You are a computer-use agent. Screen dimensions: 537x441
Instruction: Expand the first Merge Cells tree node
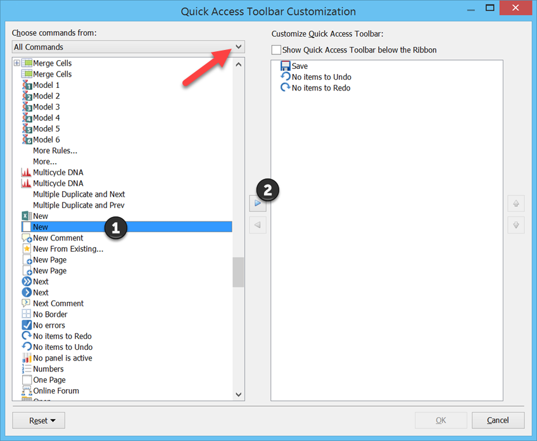coord(16,63)
